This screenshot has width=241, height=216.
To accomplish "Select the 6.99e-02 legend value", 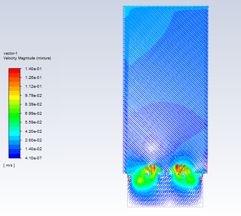I will pyautogui.click(x=33, y=114).
